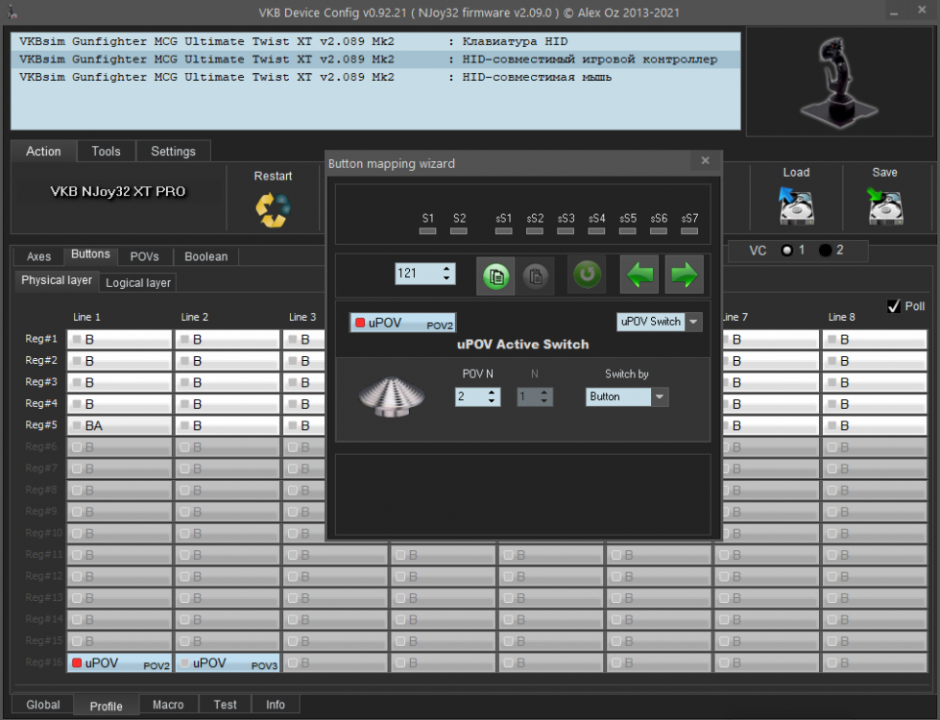Open the Macro bottom tab
The height and width of the screenshot is (720, 940).
(168, 705)
